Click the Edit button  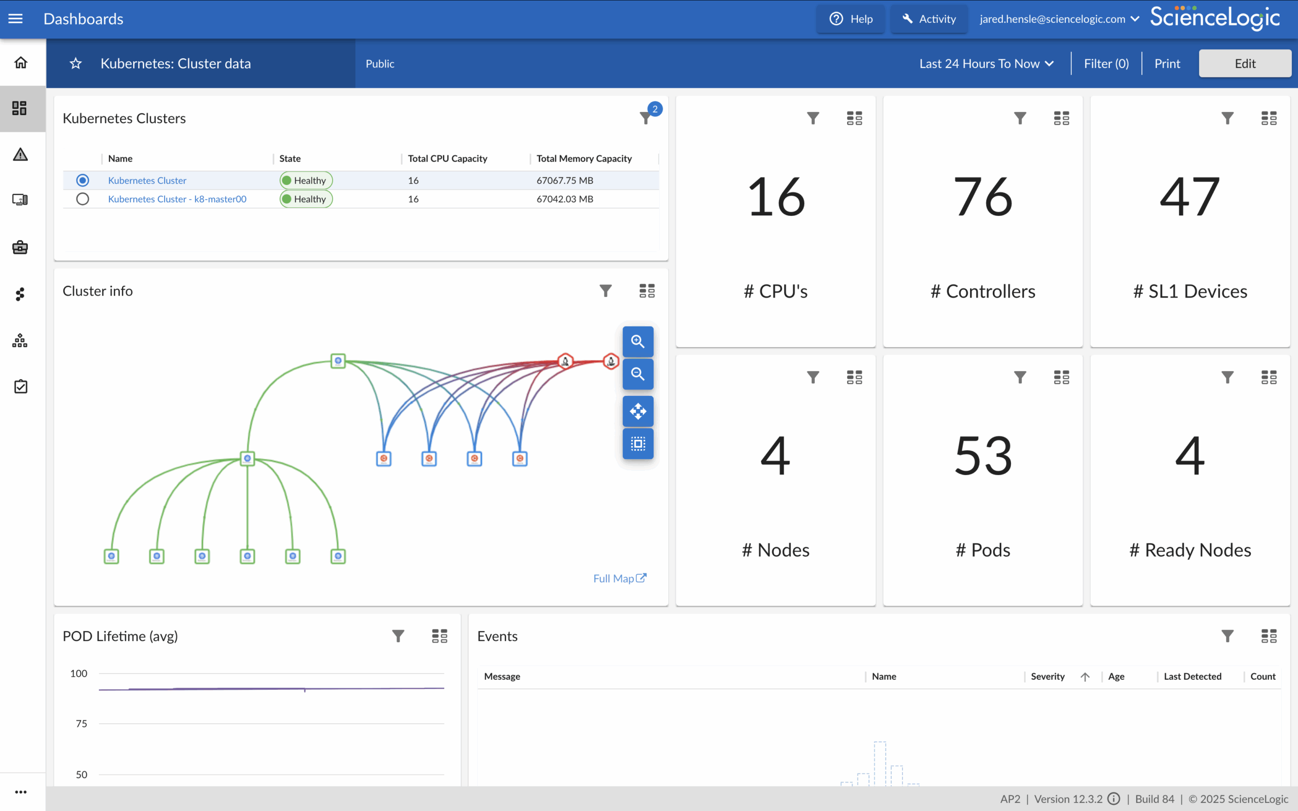point(1244,63)
